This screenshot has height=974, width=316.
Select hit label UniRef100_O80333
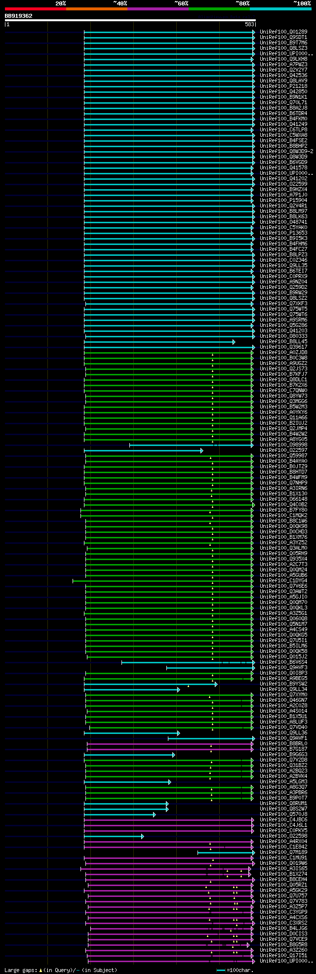point(283,336)
